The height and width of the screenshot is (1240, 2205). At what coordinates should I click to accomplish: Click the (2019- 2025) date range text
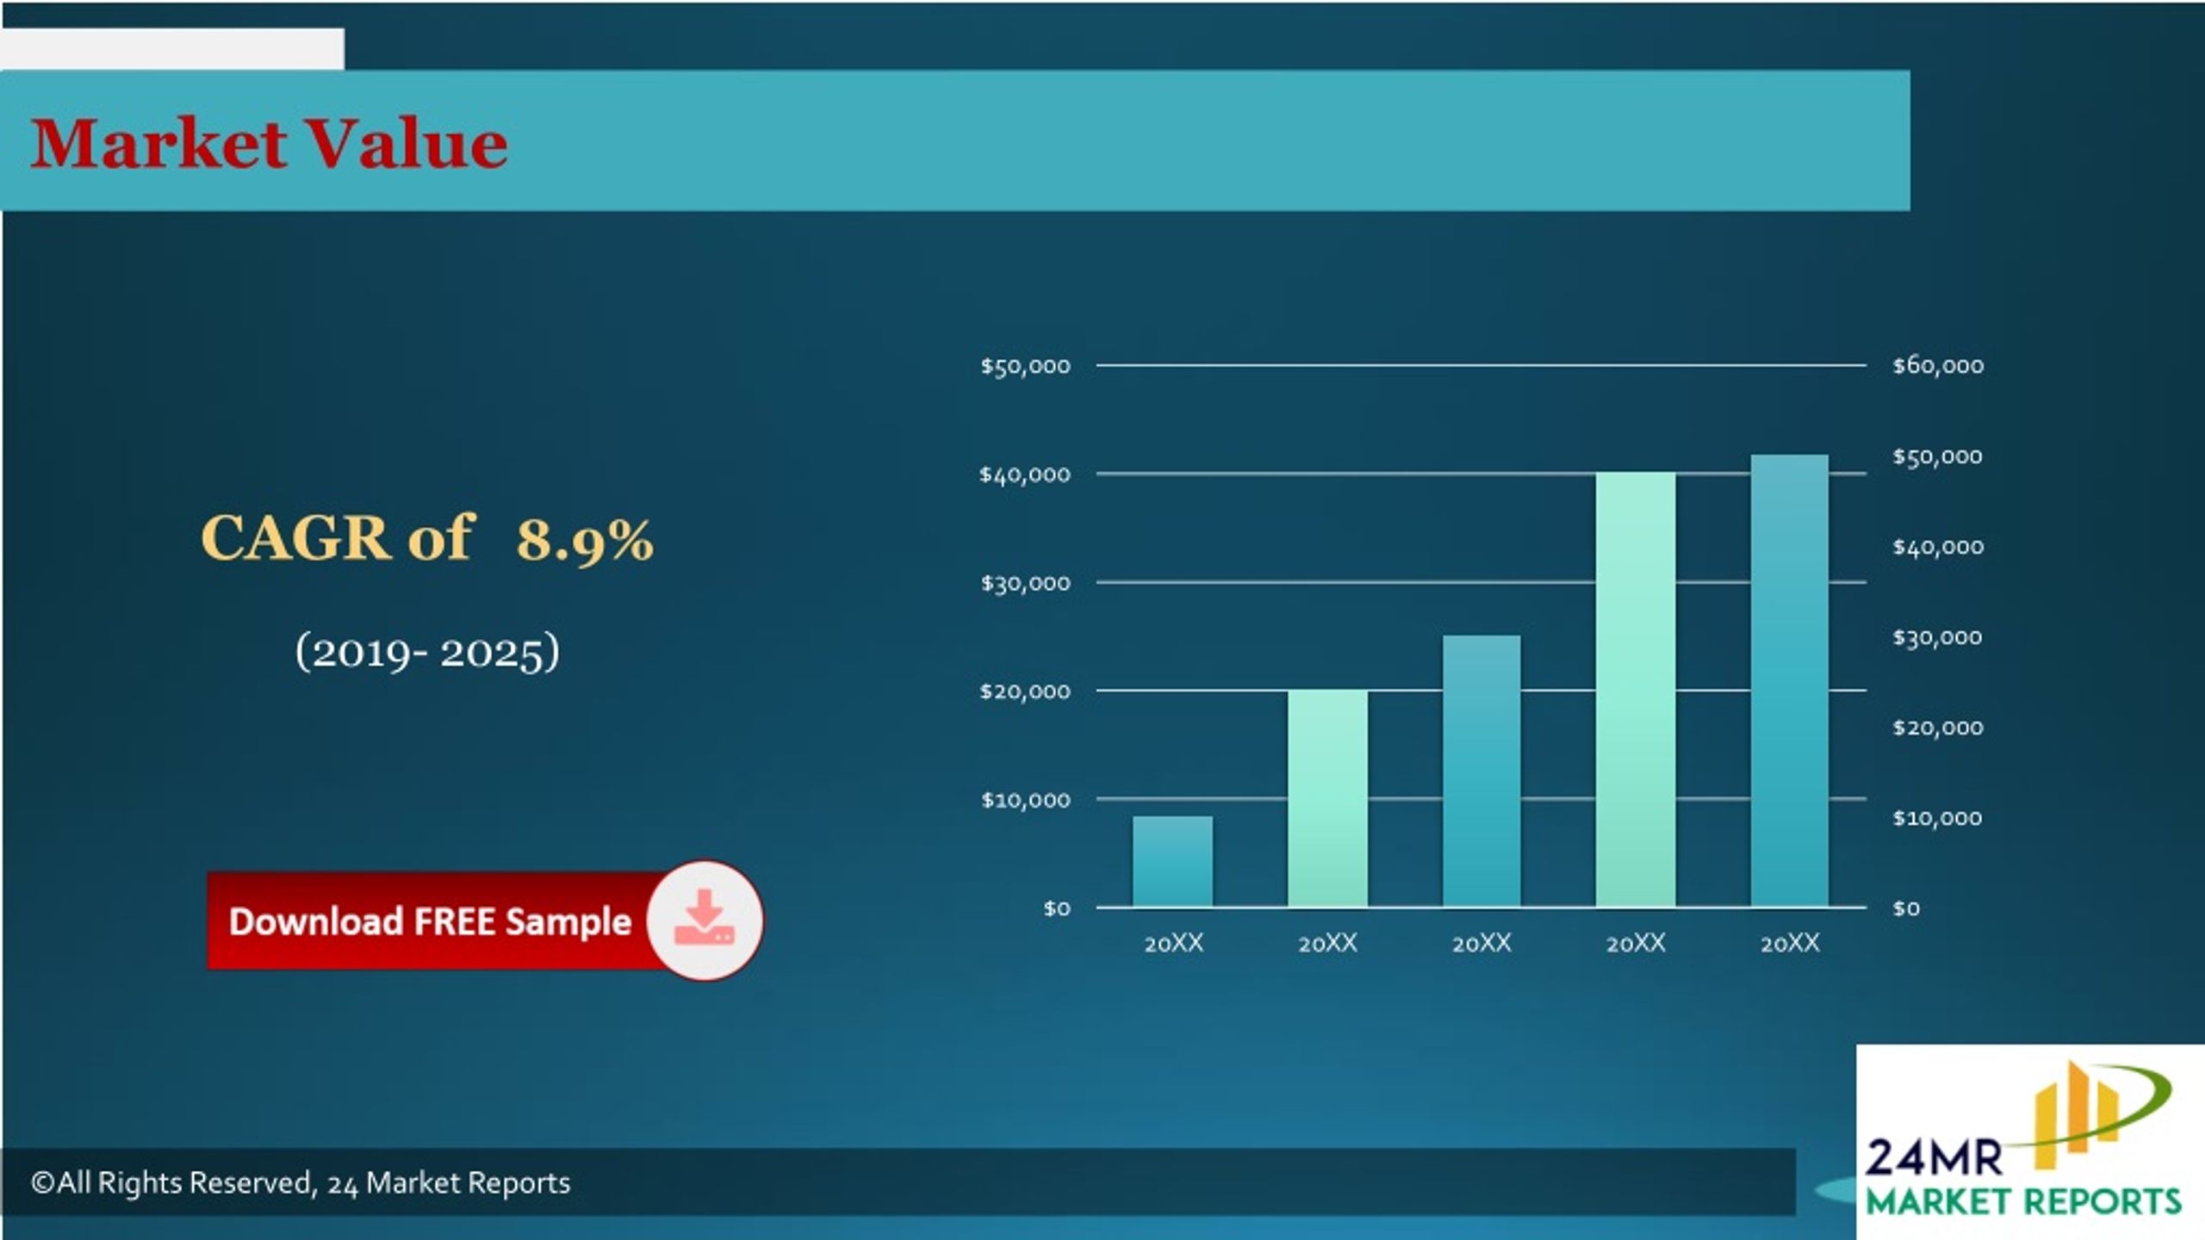coord(427,652)
